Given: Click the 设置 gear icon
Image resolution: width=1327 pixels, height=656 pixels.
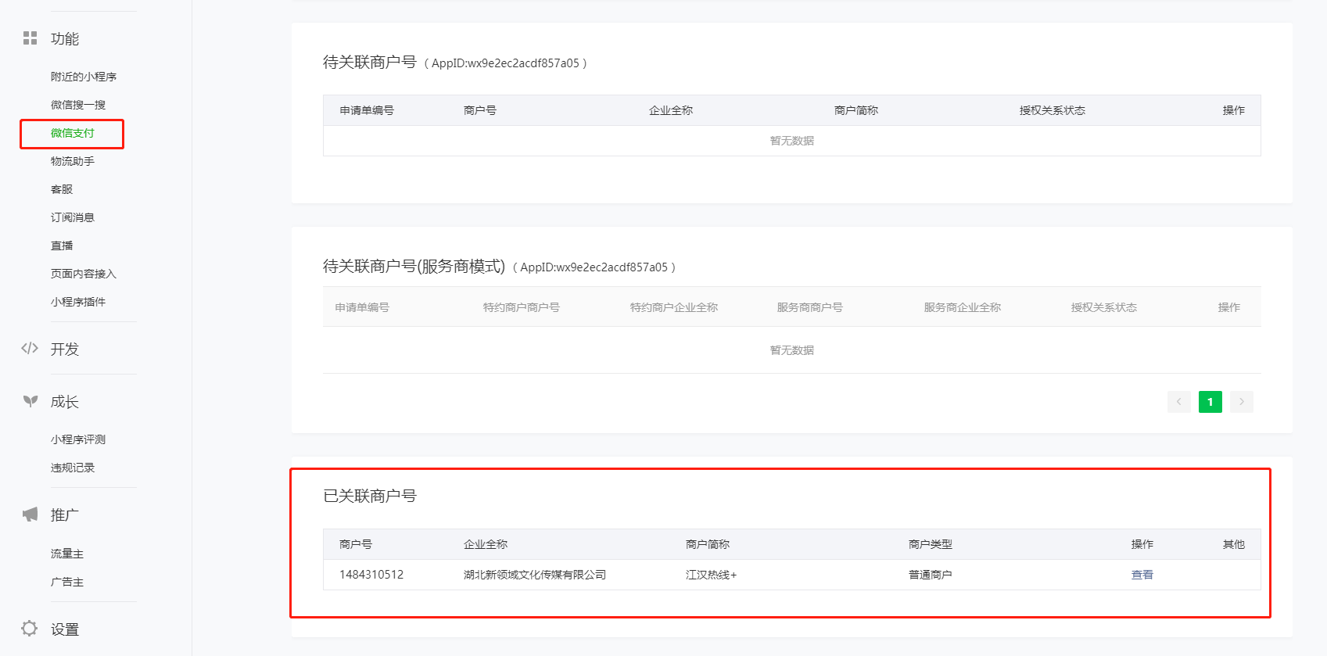Looking at the screenshot, I should pyautogui.click(x=30, y=629).
